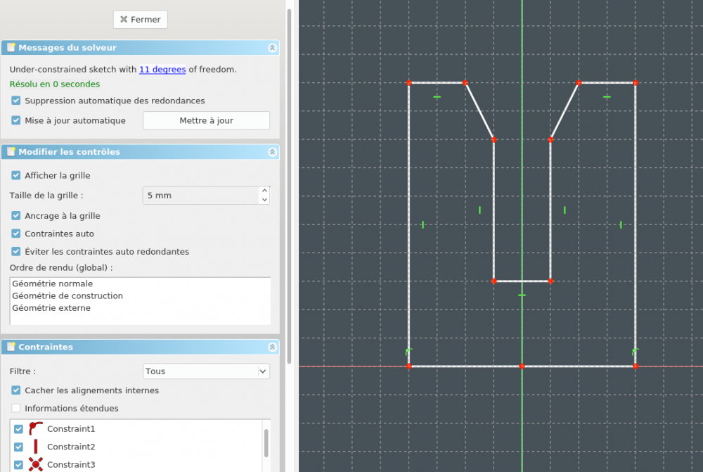This screenshot has height=472, width=703.
Task: Select the Constraint3 coincident point icon
Action: pos(35,464)
